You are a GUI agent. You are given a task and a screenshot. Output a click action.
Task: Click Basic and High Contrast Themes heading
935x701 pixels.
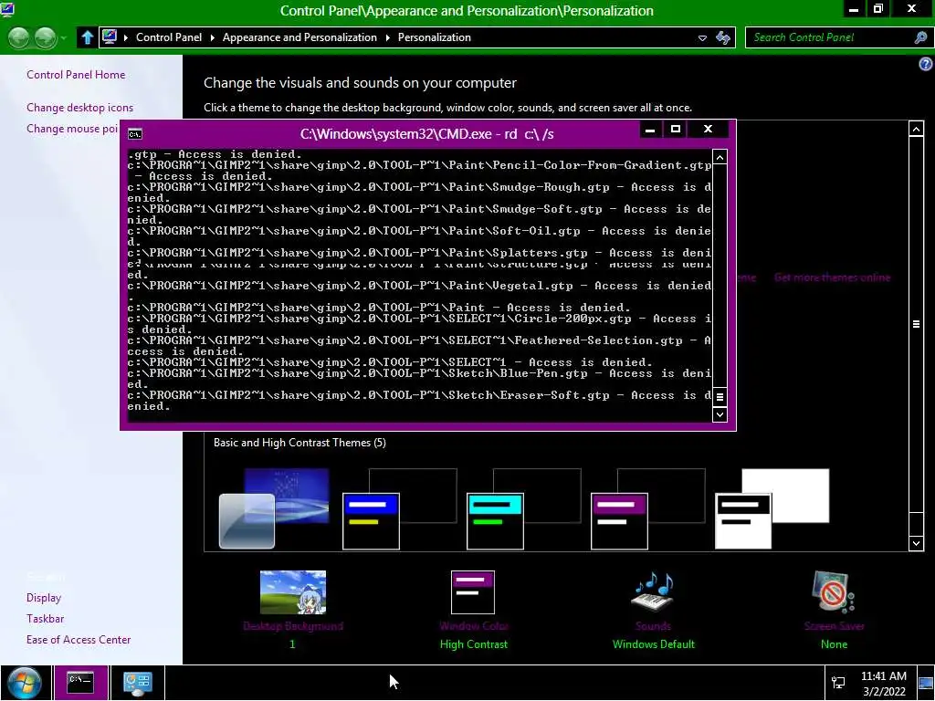pyautogui.click(x=299, y=443)
